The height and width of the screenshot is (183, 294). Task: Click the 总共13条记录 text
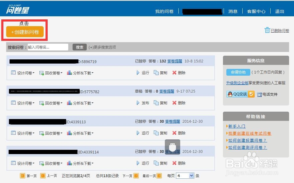[x=107, y=176]
